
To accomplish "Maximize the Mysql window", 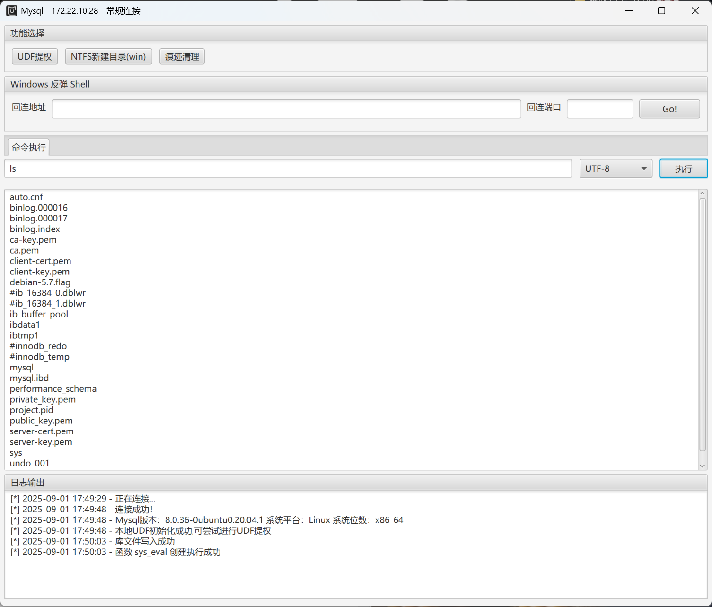I will (661, 10).
